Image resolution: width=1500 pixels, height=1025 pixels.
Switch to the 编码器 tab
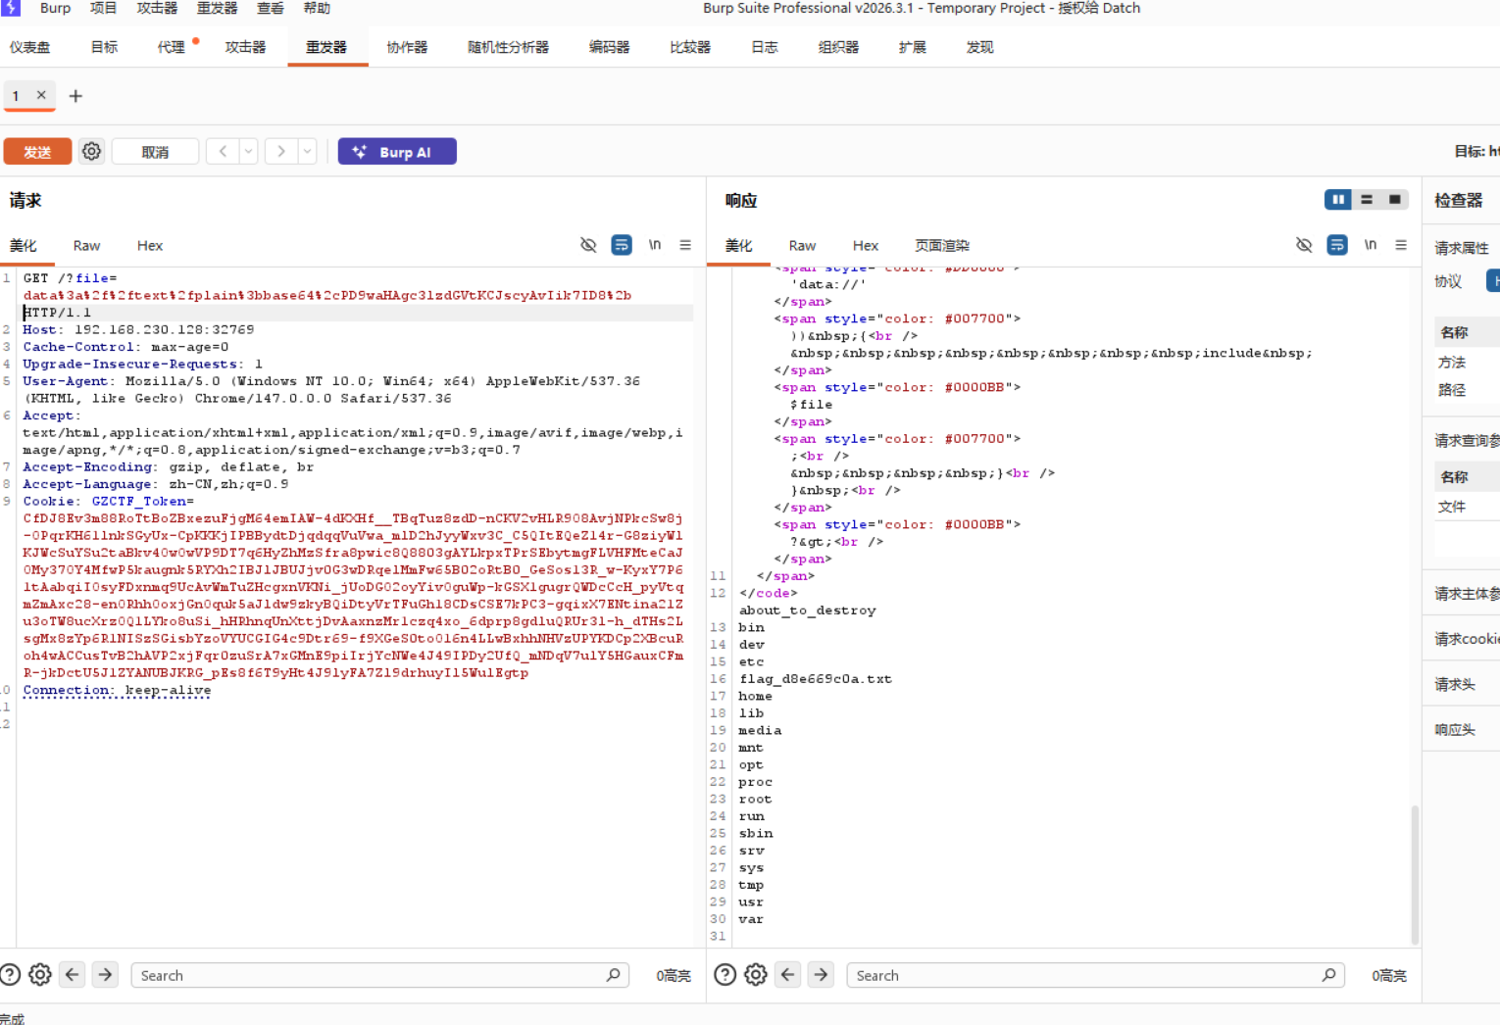coord(609,47)
